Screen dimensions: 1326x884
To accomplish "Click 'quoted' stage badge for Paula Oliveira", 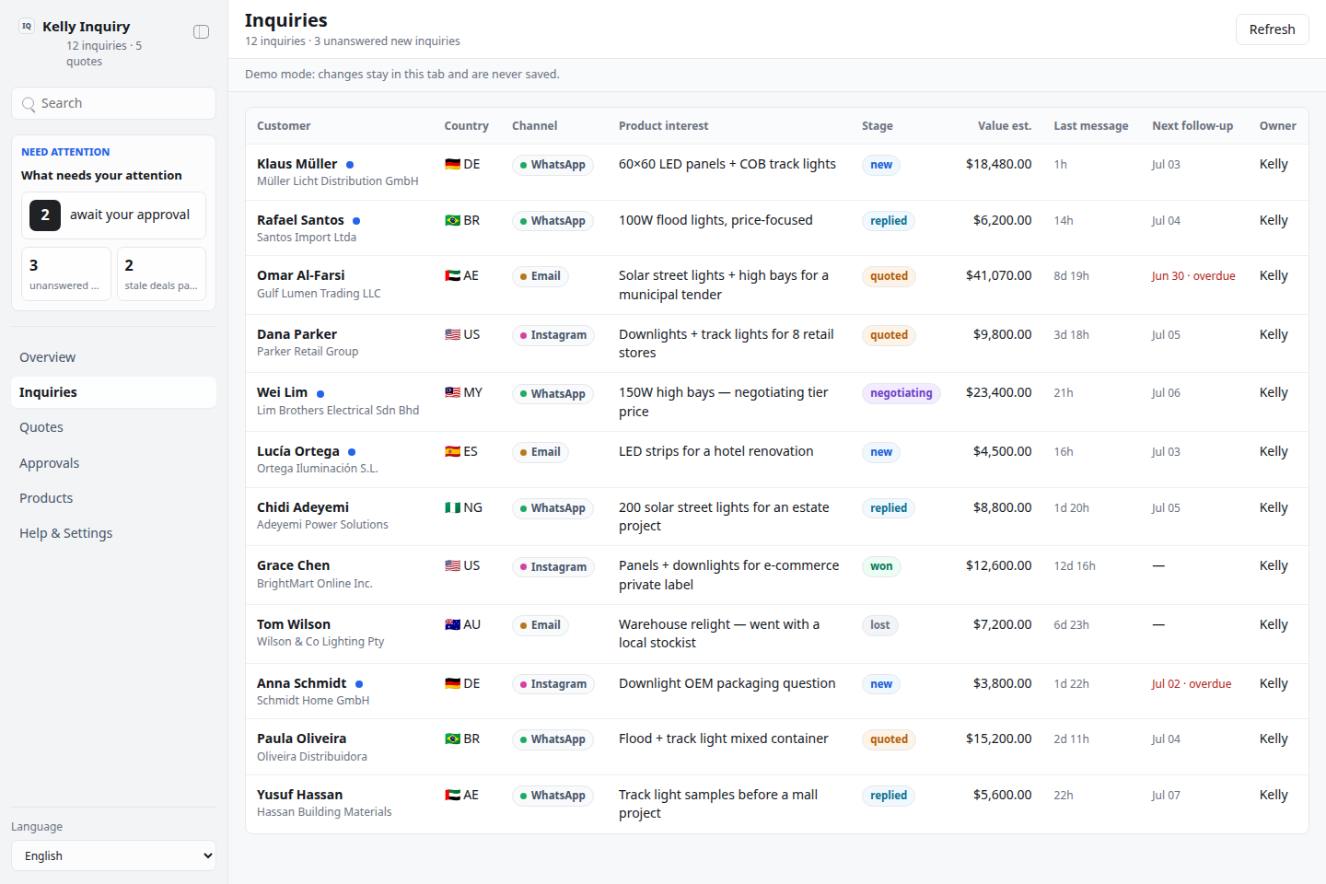I will pos(889,739).
